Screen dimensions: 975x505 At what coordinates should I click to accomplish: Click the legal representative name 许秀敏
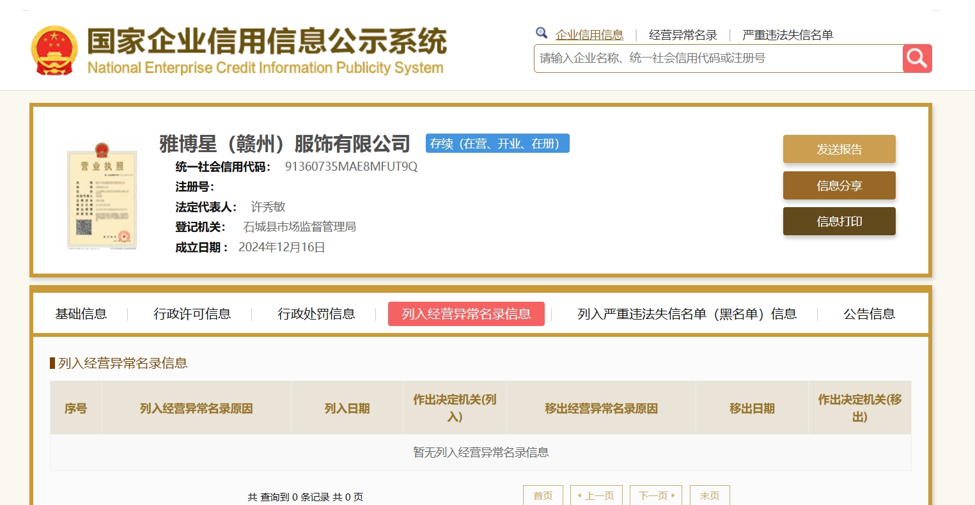point(268,207)
